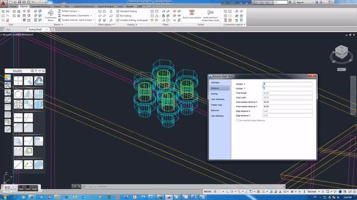The height and width of the screenshot is (200, 357).
Task: Close the Modify tool palette
Action: click(x=44, y=71)
